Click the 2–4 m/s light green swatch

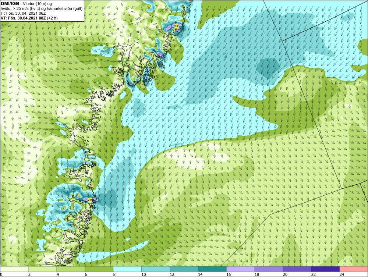[42, 269]
